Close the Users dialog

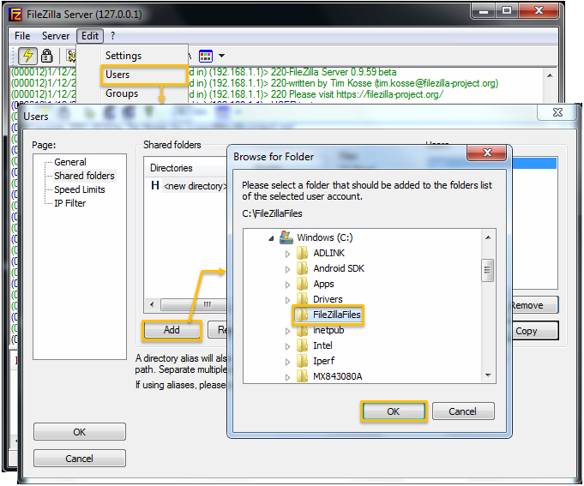point(557,112)
